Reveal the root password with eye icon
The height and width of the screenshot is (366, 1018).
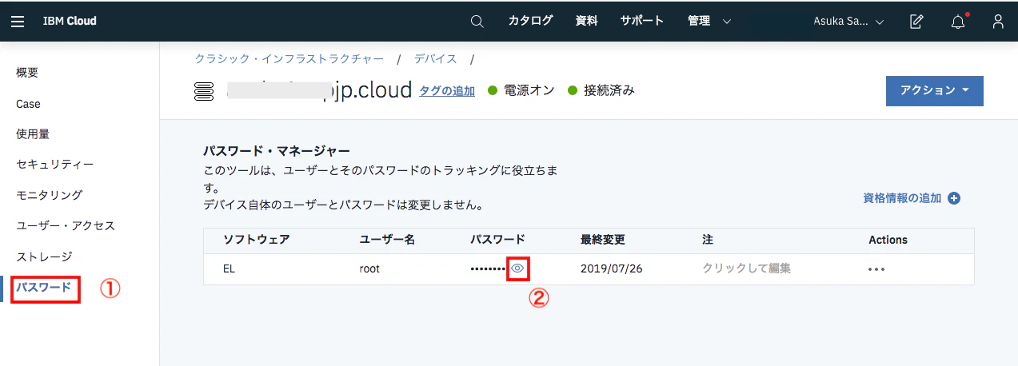coord(517,269)
